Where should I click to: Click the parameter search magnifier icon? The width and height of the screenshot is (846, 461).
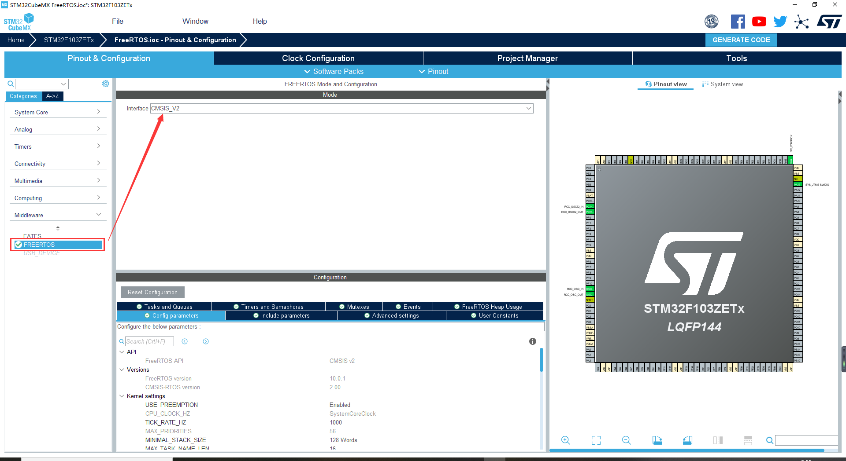(x=122, y=341)
